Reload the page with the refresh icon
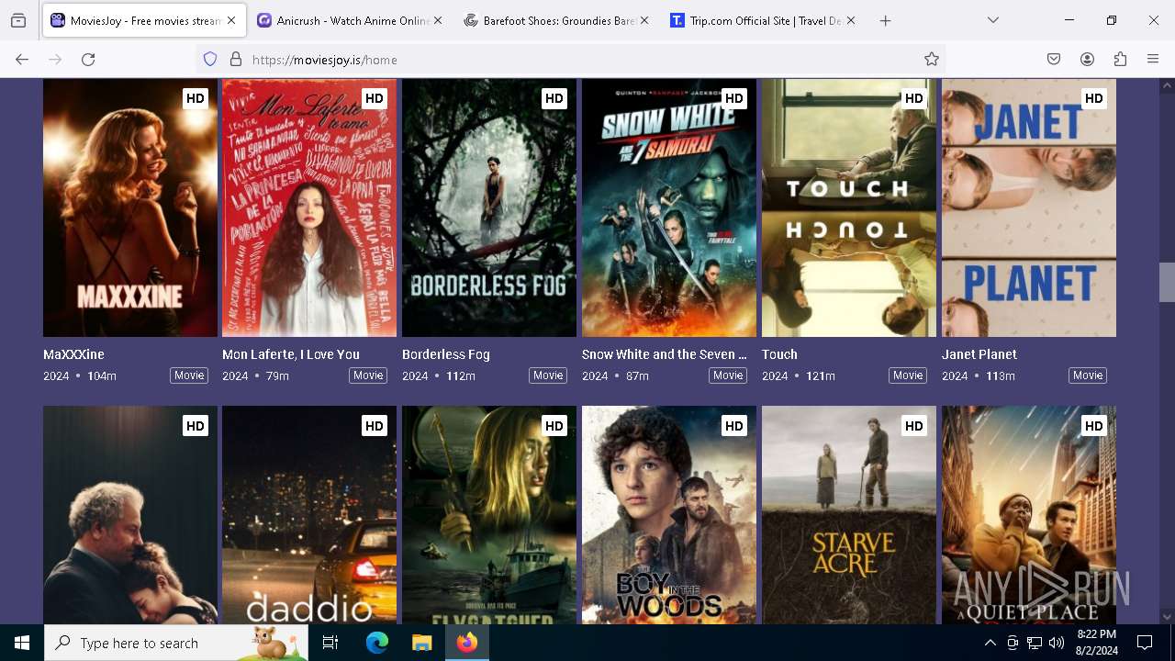1175x661 pixels. [x=88, y=60]
